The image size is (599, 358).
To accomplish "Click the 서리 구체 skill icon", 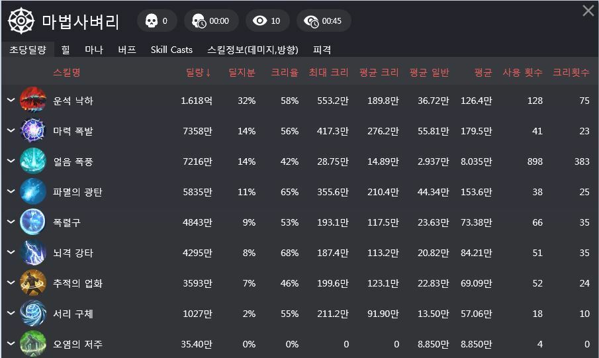I will (33, 313).
